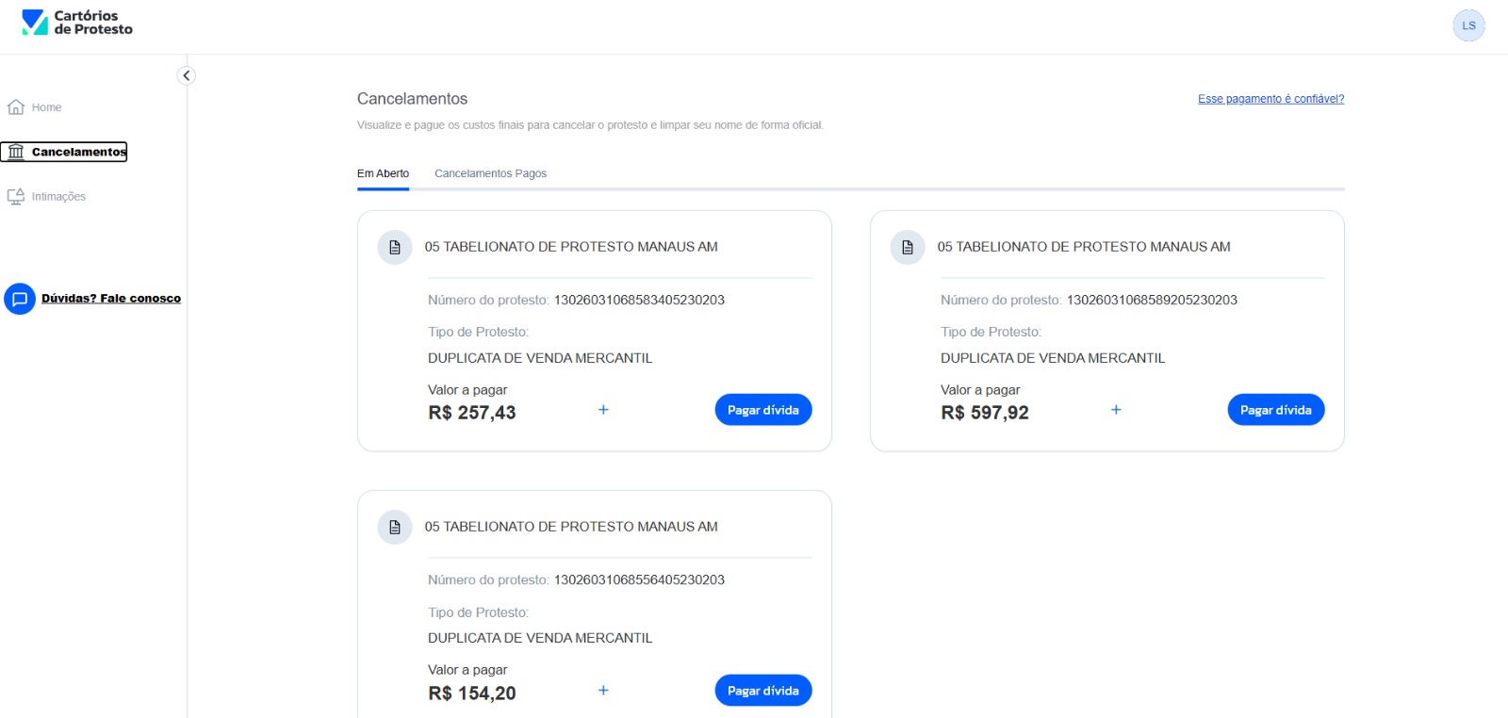This screenshot has width=1508, height=718.
Task: Click the R$ 257,43 amount
Action: point(472,413)
